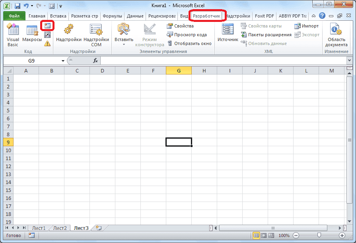This screenshot has height=243, width=356.
Task: Select column G header
Action: tap(179, 71)
